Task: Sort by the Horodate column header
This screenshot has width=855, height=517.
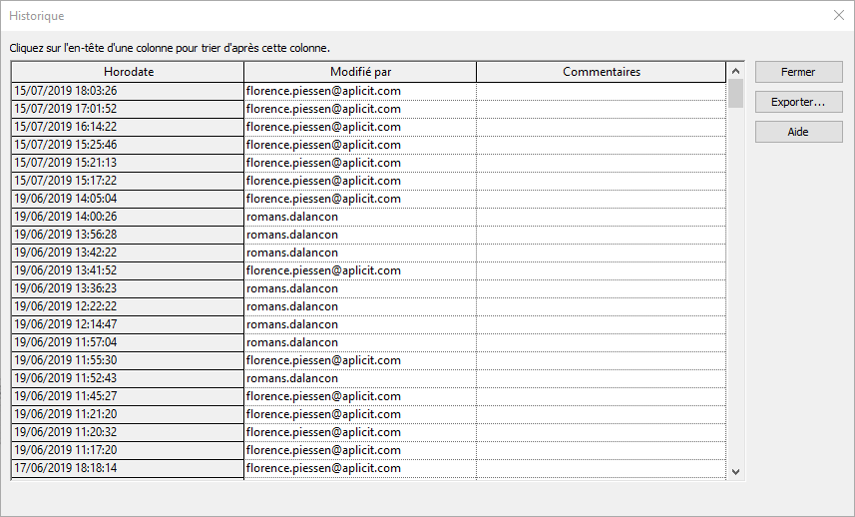Action: (x=128, y=72)
